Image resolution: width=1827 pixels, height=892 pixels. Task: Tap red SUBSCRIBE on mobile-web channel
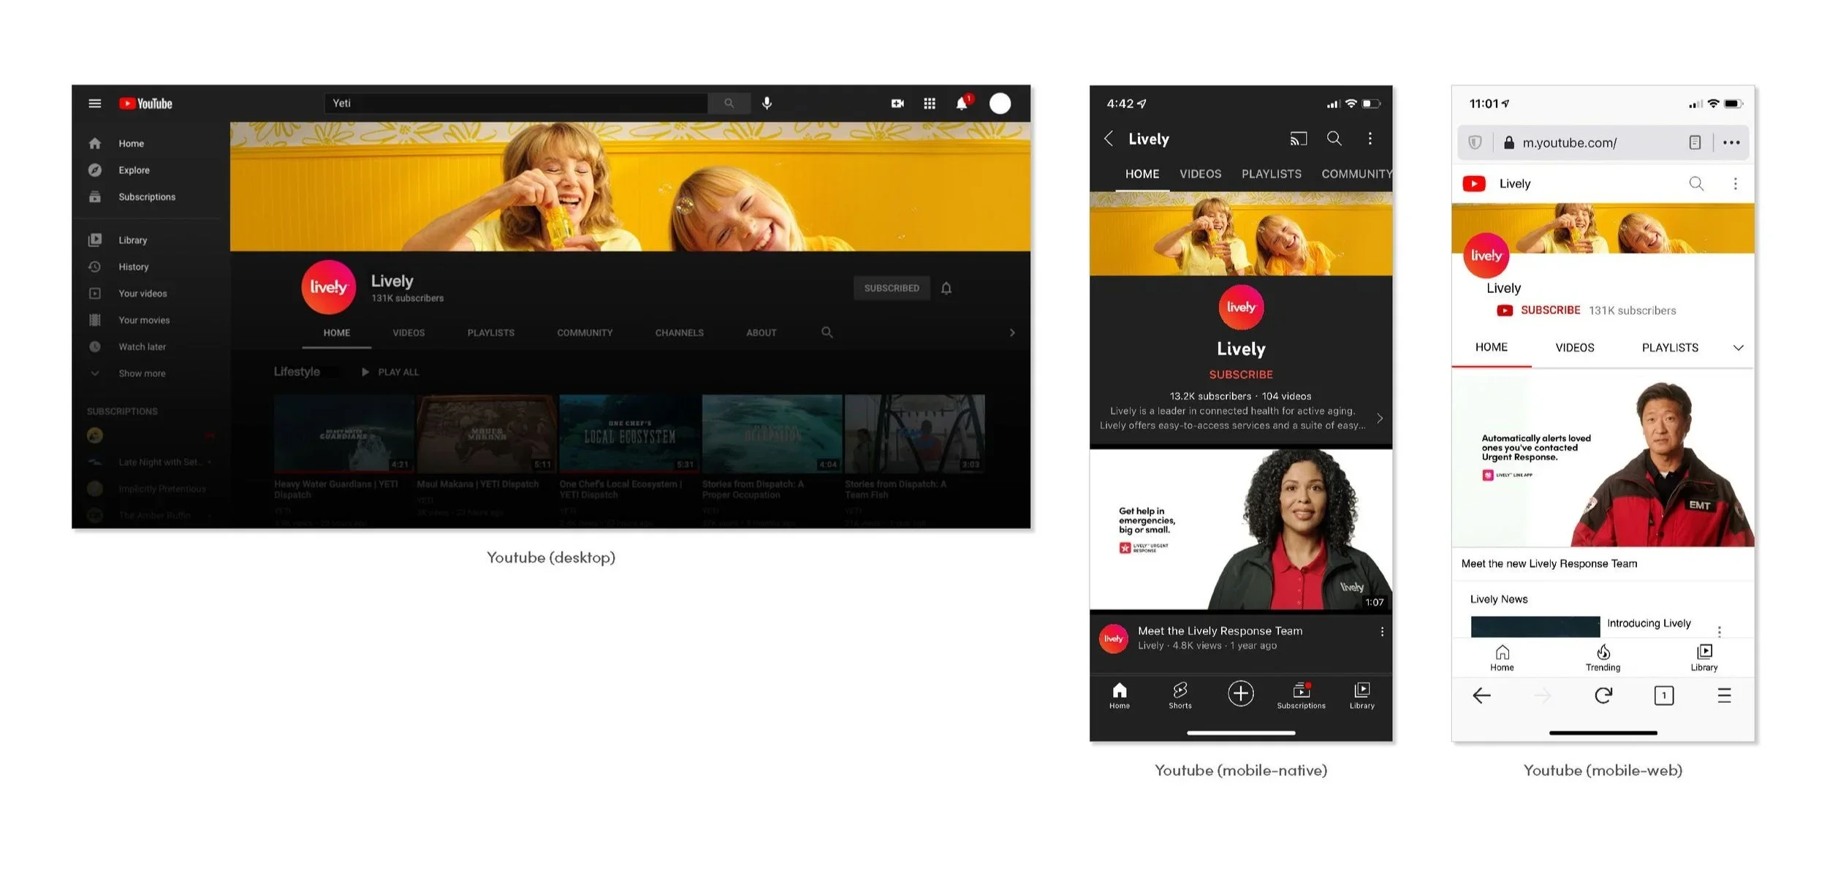(1549, 310)
